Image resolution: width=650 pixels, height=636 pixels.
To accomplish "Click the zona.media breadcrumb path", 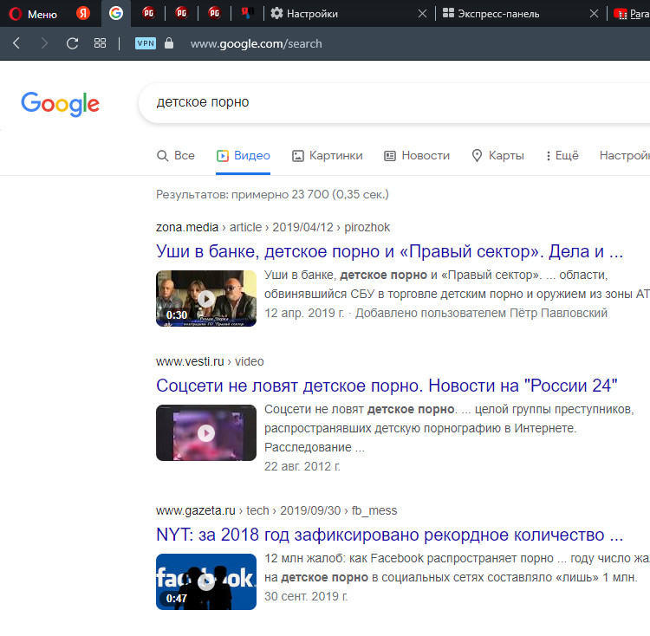I will point(273,227).
